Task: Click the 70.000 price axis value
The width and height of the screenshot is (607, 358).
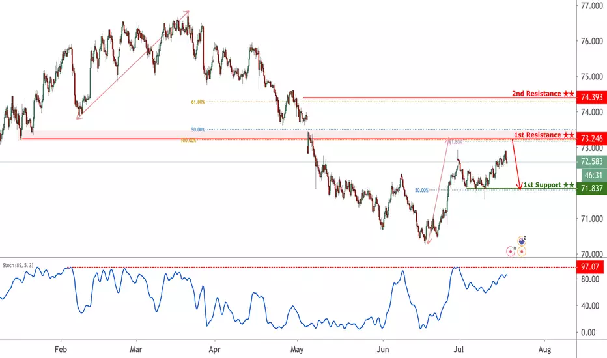Action: click(x=592, y=254)
